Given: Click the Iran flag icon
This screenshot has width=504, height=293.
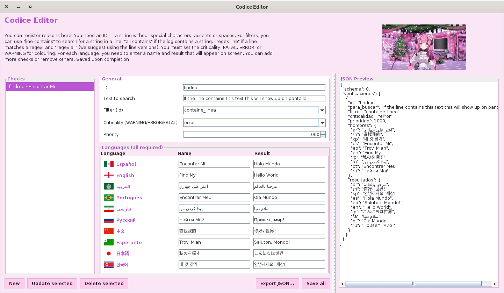Looking at the screenshot, I should pyautogui.click(x=109, y=209).
